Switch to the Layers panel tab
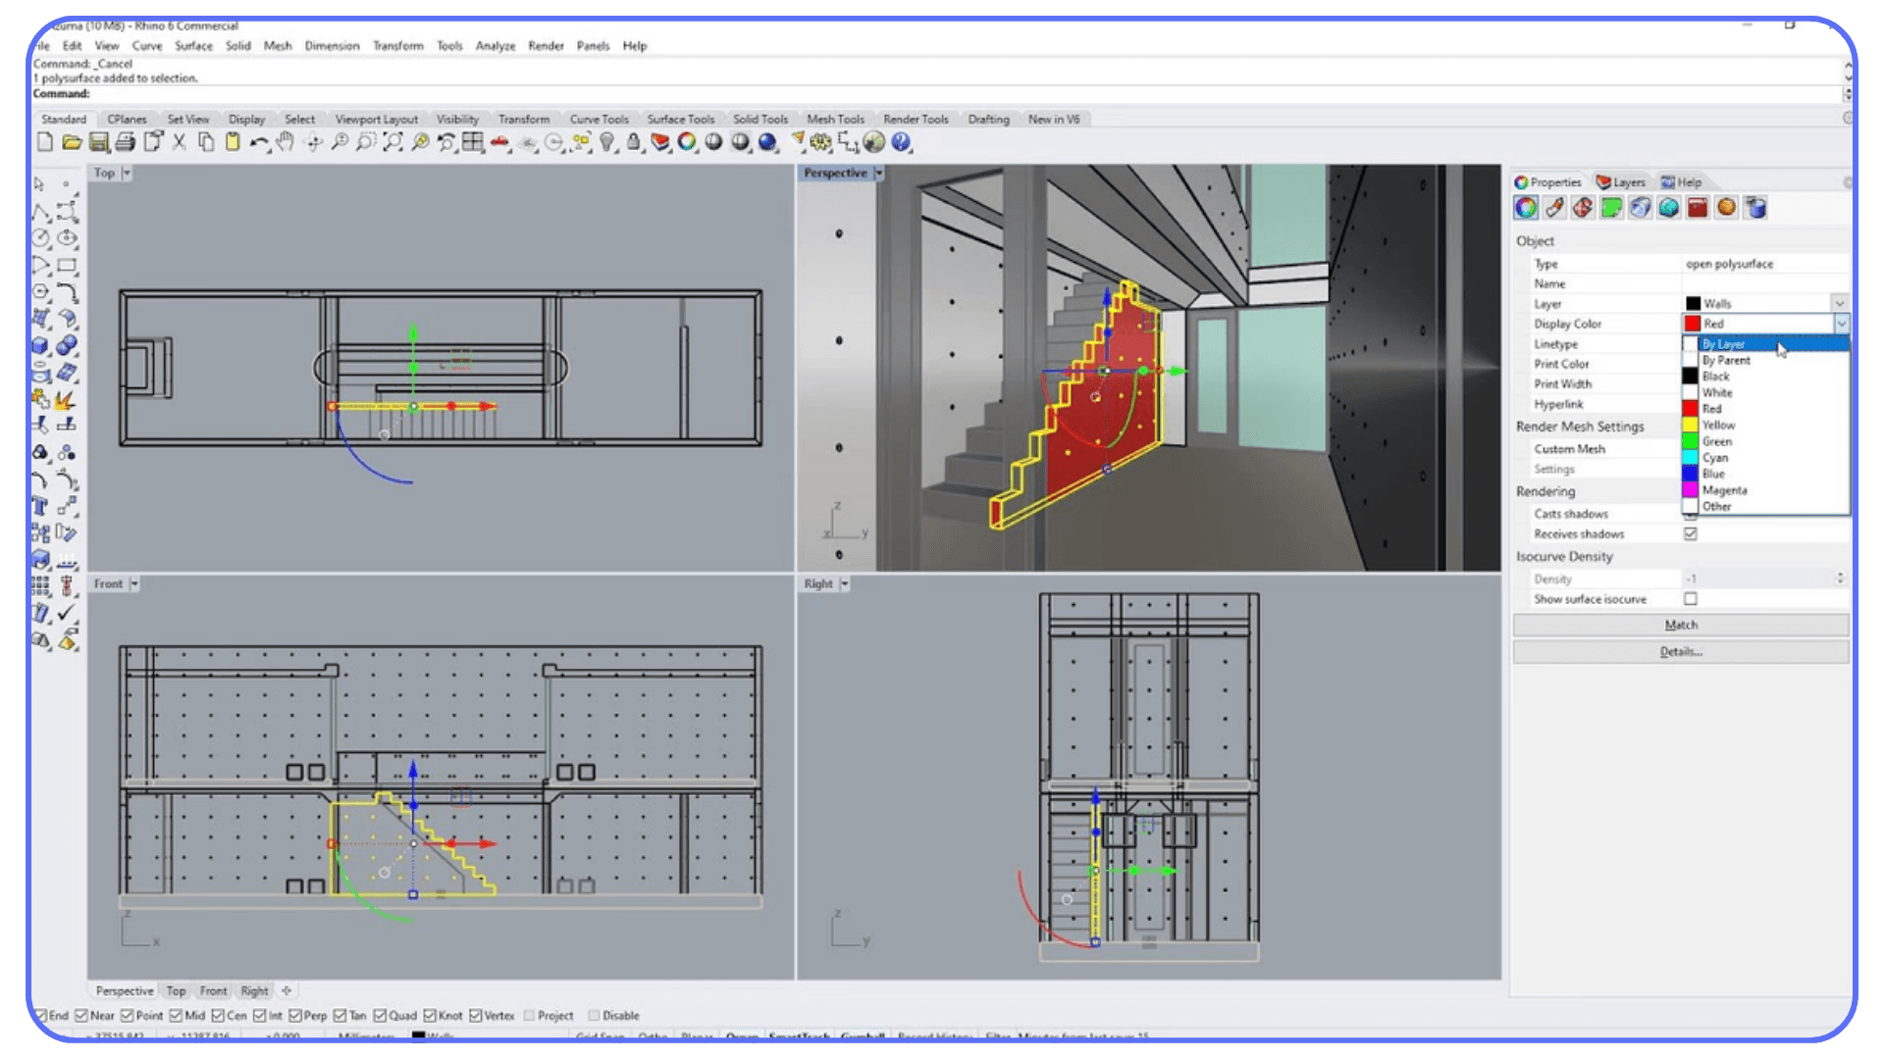The width and height of the screenshot is (1884, 1059). (1621, 181)
